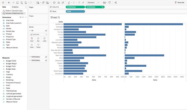The height and width of the screenshot is (110, 187).
Task: Select Sample-CoffeeChain data source
Action: 14,13
